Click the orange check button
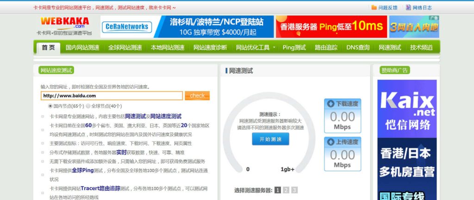Screen dimensions: 474x200 197,96
